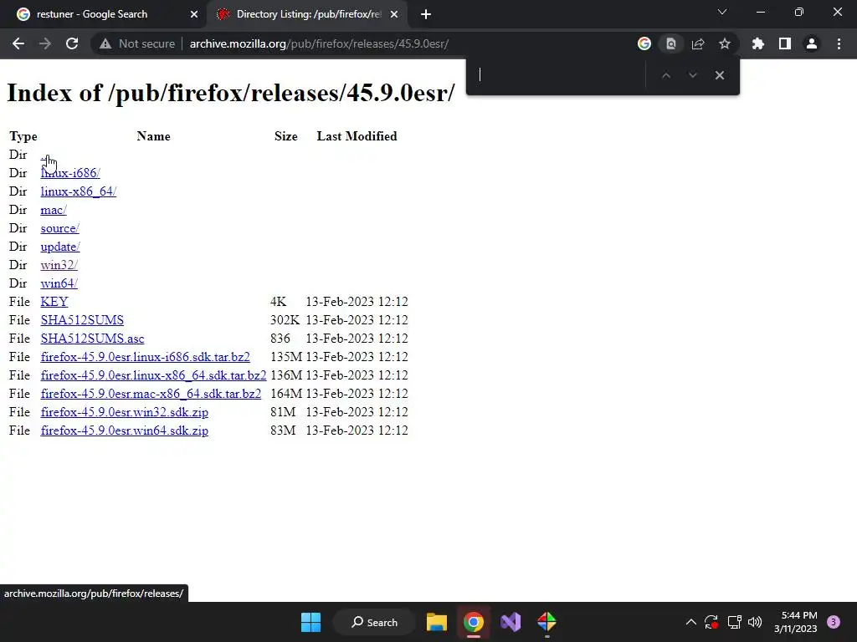
Task: Click the 164M size value
Action: [286, 394]
